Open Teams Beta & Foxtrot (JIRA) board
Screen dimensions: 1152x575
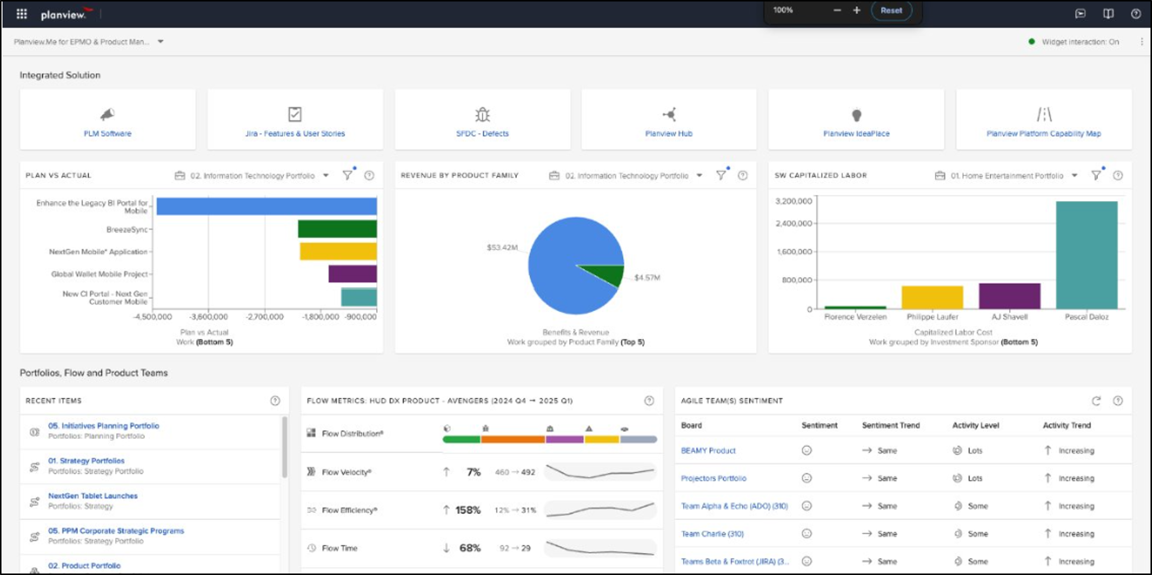pos(735,562)
